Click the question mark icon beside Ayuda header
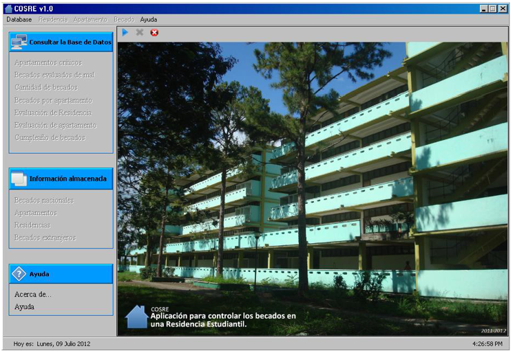The image size is (513, 353). pos(19,274)
